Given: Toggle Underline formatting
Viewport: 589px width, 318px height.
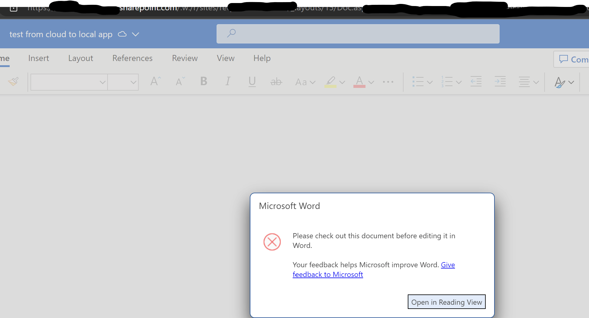Looking at the screenshot, I should coord(252,82).
